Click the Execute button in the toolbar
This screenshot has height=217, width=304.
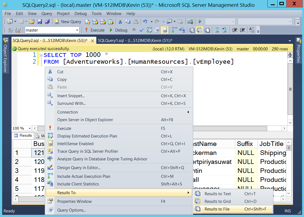coord(95,30)
